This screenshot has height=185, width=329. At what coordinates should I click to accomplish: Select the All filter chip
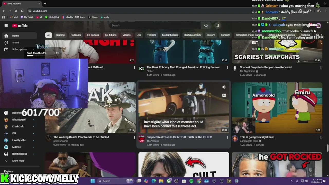(x=49, y=35)
